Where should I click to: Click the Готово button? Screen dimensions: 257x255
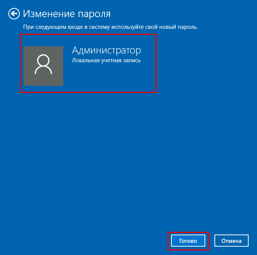[188, 241]
